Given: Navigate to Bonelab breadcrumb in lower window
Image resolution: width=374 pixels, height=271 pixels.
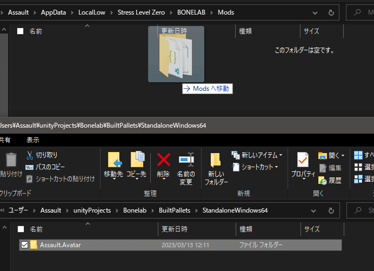Looking at the screenshot, I should (x=135, y=210).
